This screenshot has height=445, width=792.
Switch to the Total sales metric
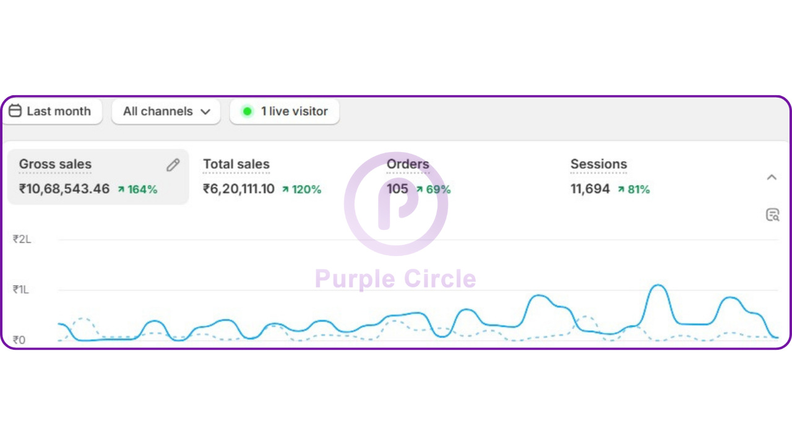236,164
